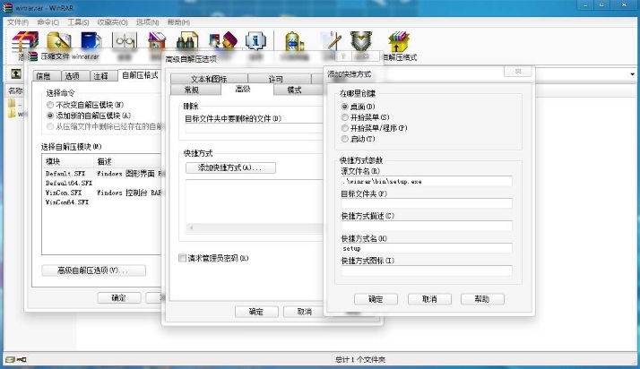The width and height of the screenshot is (640, 369).
Task: Click the key icon in status bar
Action: 22,359
